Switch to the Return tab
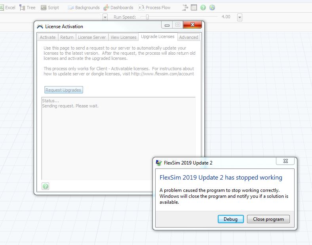Image resolution: width=312 pixels, height=245 pixels. 67,37
